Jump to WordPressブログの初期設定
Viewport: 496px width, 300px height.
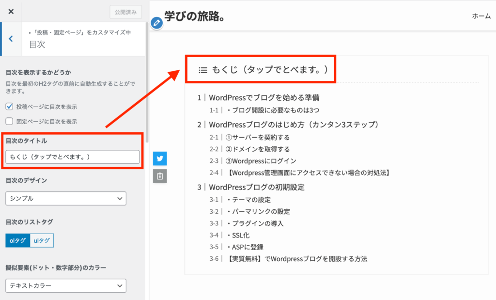(257, 187)
